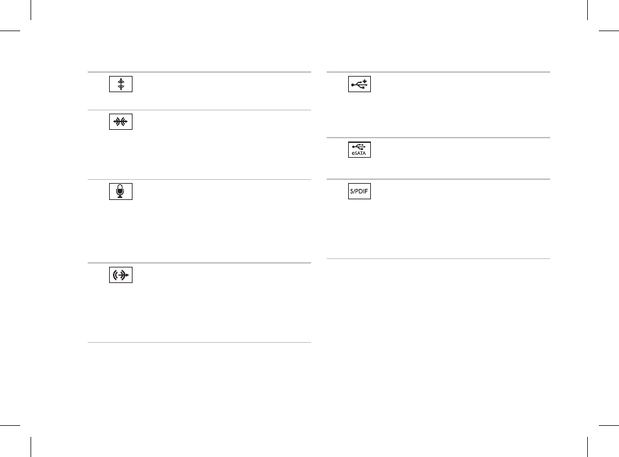Click the divider line above the S/PDIF box
This screenshot has width=619, height=457.
click(438, 179)
